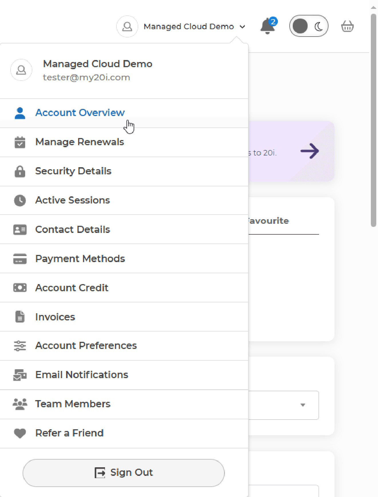Open Email Notifications menu item
Screen dimensions: 378x497
point(124,375)
